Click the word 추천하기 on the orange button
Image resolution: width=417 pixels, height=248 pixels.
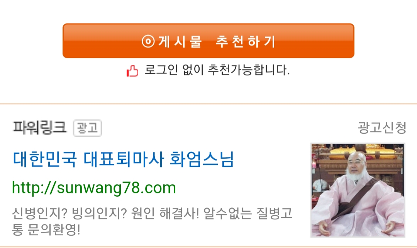click(246, 41)
